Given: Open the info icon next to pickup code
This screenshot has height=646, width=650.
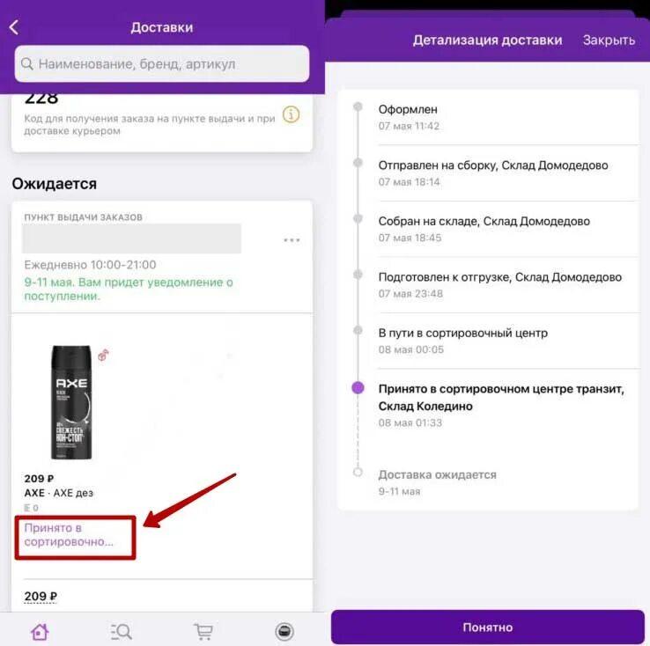Looking at the screenshot, I should 291,114.
